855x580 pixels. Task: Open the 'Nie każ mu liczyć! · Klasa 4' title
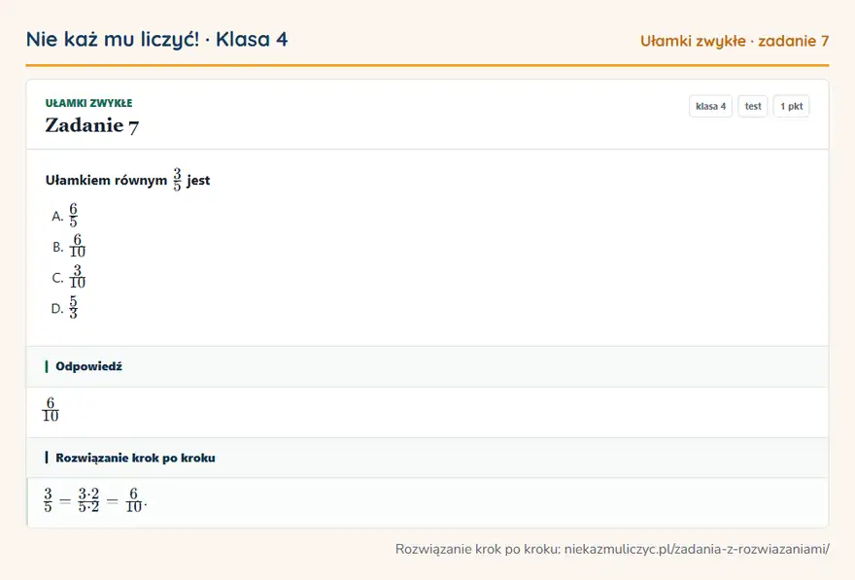pyautogui.click(x=157, y=39)
